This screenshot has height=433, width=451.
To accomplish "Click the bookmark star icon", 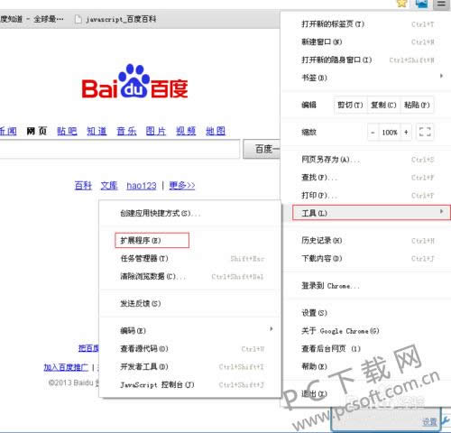I will (x=401, y=4).
